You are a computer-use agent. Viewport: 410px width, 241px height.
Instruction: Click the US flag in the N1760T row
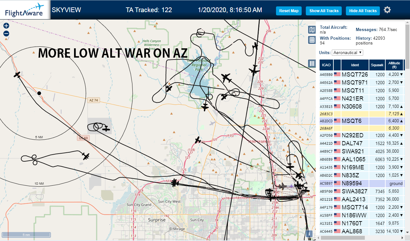click(x=337, y=223)
